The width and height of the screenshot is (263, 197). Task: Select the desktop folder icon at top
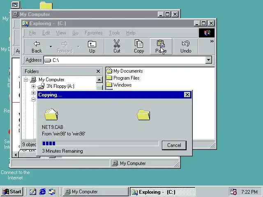point(46,5)
